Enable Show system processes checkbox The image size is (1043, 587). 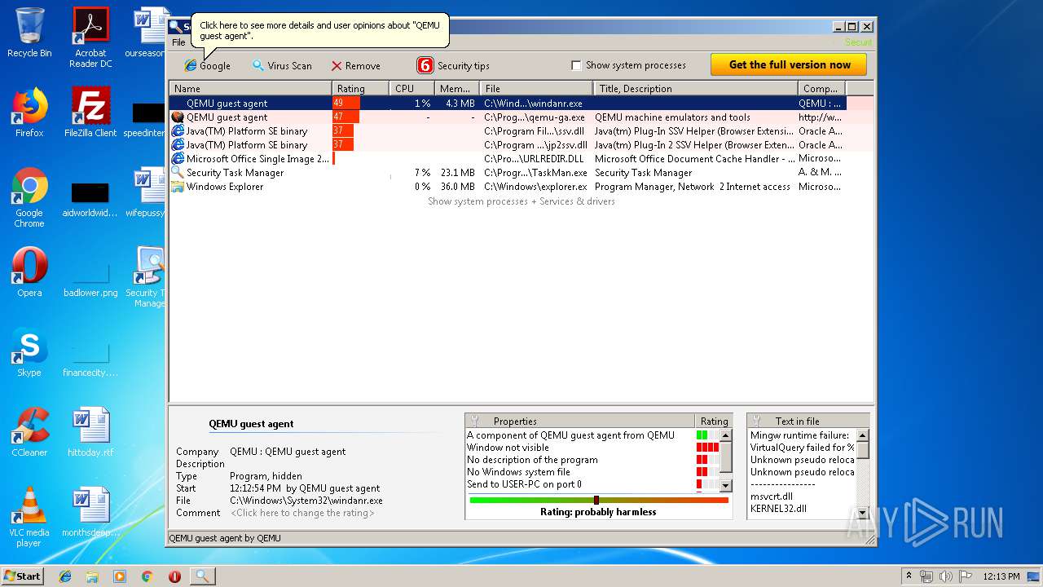[576, 65]
